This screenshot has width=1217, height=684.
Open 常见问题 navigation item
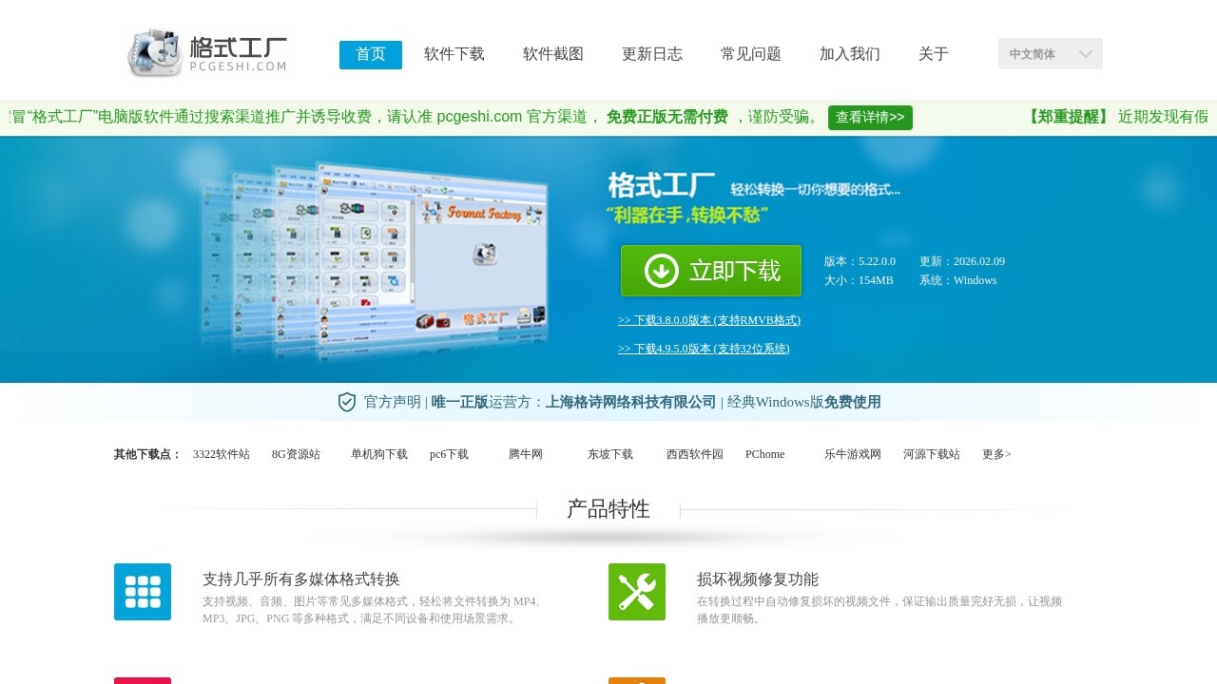coord(751,55)
